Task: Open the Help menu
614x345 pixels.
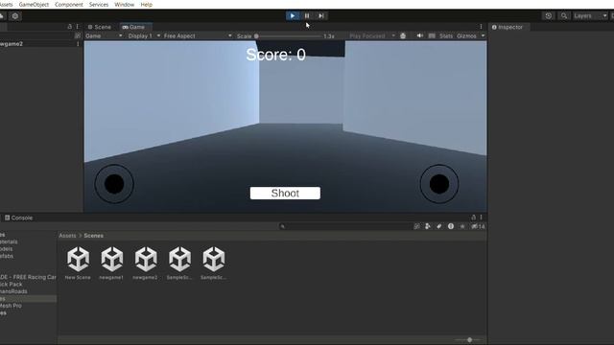Action: pyautogui.click(x=147, y=5)
